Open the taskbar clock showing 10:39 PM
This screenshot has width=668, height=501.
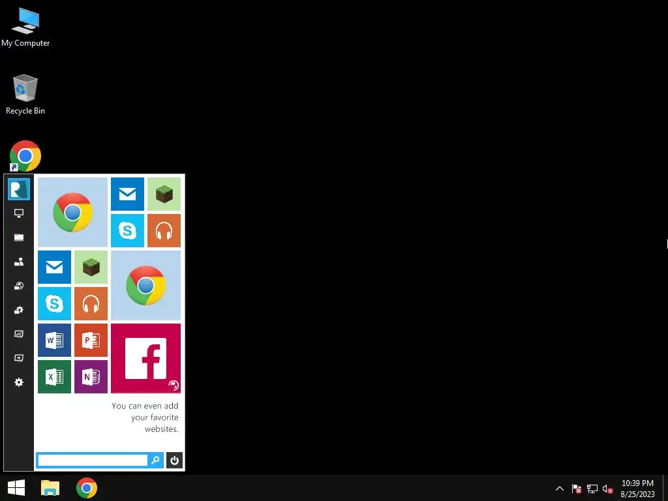point(637,489)
